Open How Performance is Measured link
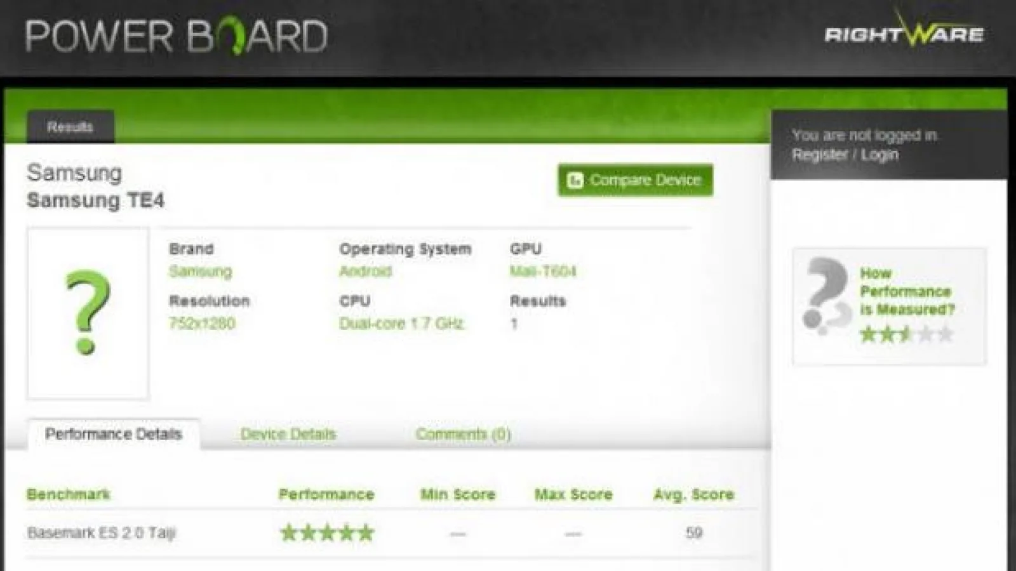This screenshot has width=1016, height=571. 907,291
